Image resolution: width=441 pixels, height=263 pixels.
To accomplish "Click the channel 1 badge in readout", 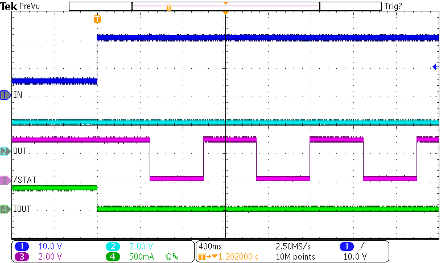I will tap(22, 247).
